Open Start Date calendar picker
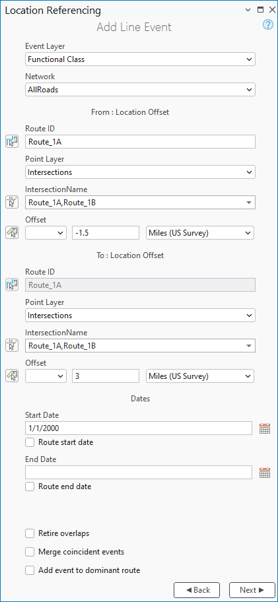The image size is (278, 602). 265,428
